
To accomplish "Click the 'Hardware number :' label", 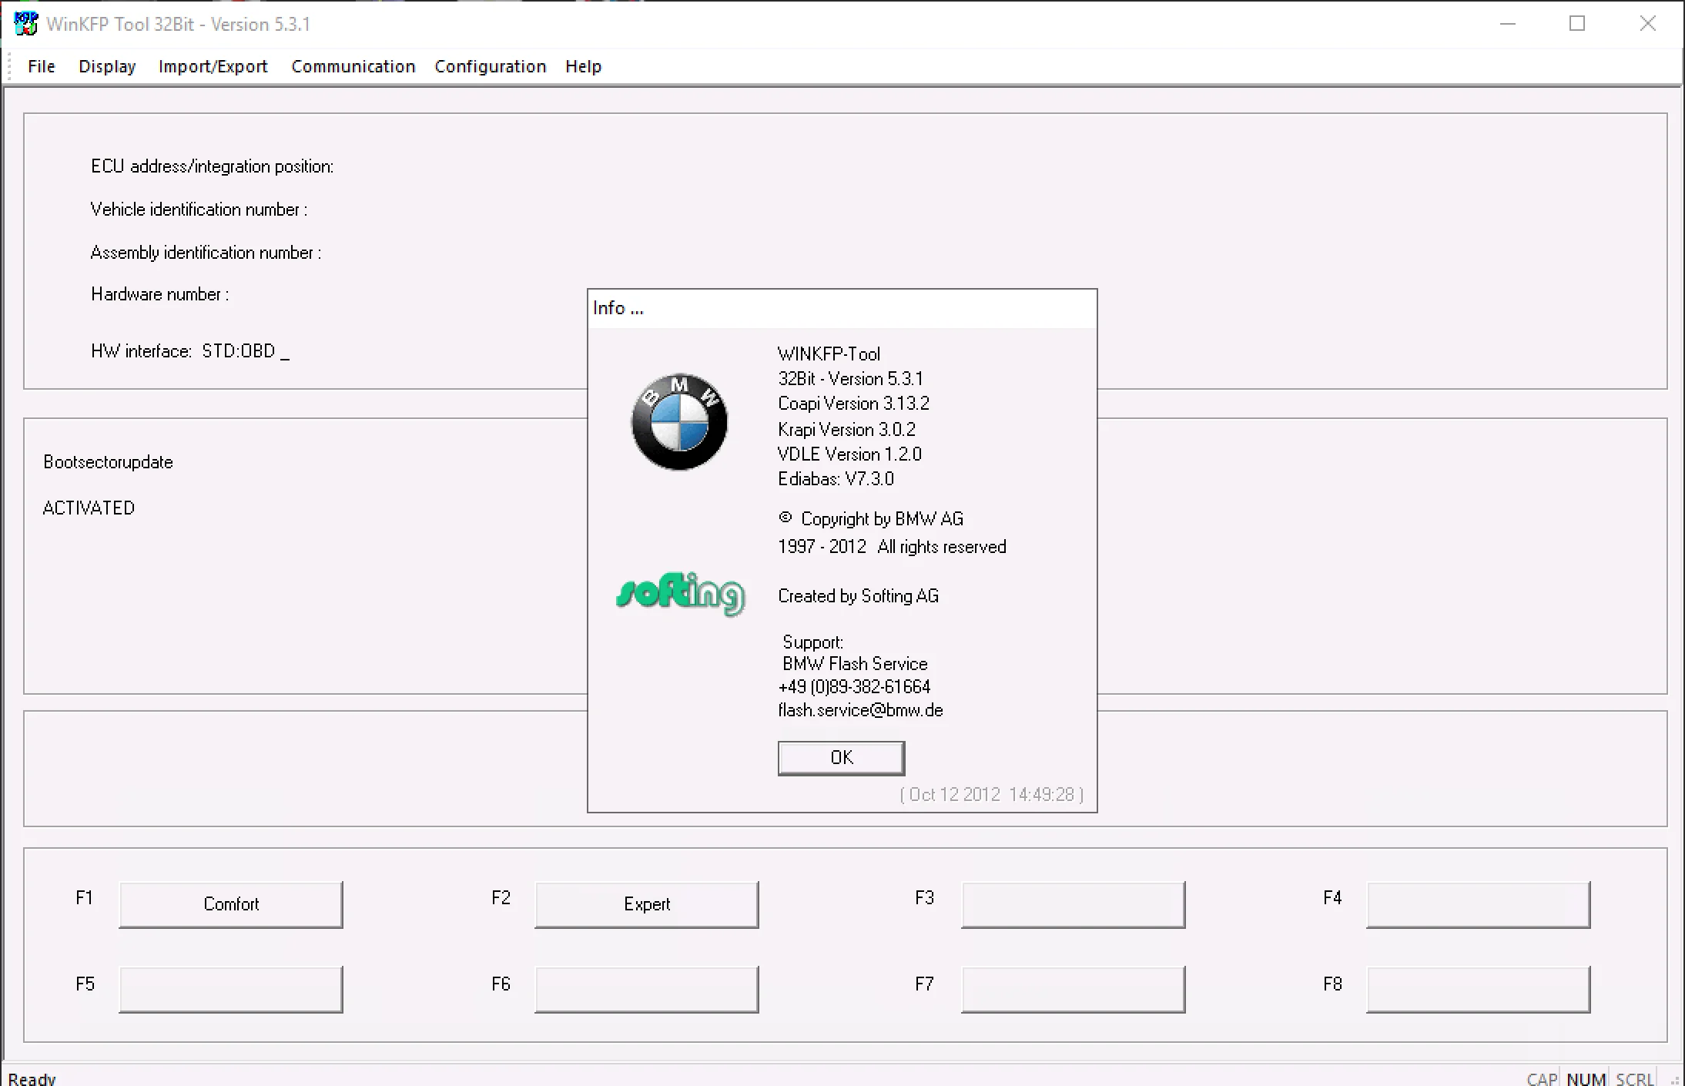I will (x=159, y=294).
